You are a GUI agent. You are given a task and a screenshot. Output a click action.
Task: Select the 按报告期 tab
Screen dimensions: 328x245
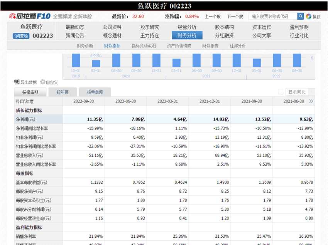click(30, 92)
